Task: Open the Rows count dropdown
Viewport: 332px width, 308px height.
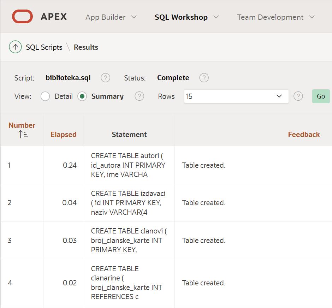Action: point(236,96)
